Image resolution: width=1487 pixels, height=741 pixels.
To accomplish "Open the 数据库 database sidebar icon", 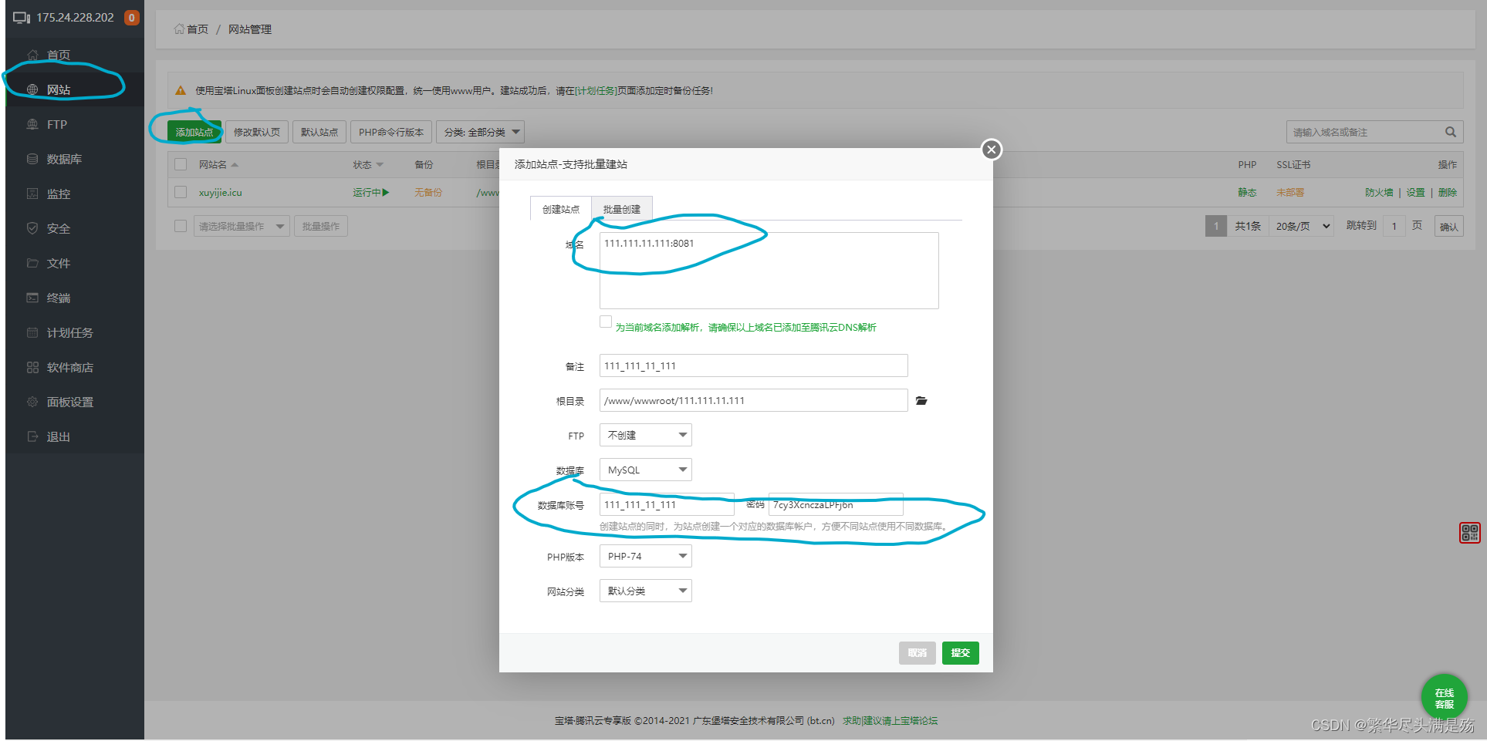I will click(32, 159).
